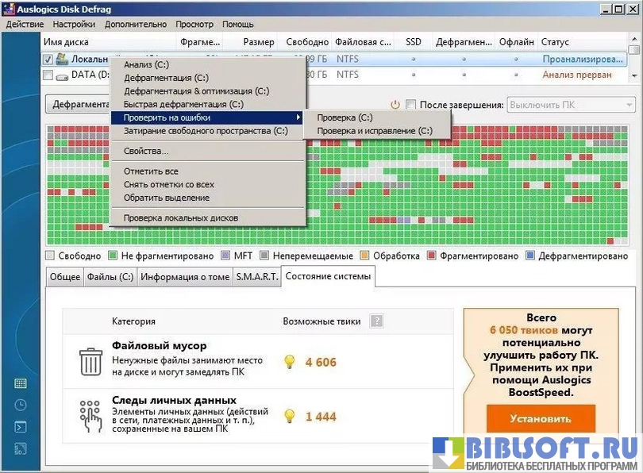Open the Просмотр menu in the menu bar
The height and width of the screenshot is (473, 643).
[x=194, y=25]
